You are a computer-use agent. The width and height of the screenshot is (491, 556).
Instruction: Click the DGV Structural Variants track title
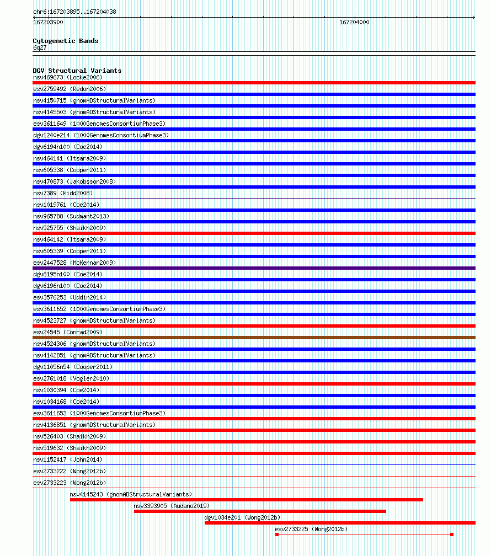(77, 71)
